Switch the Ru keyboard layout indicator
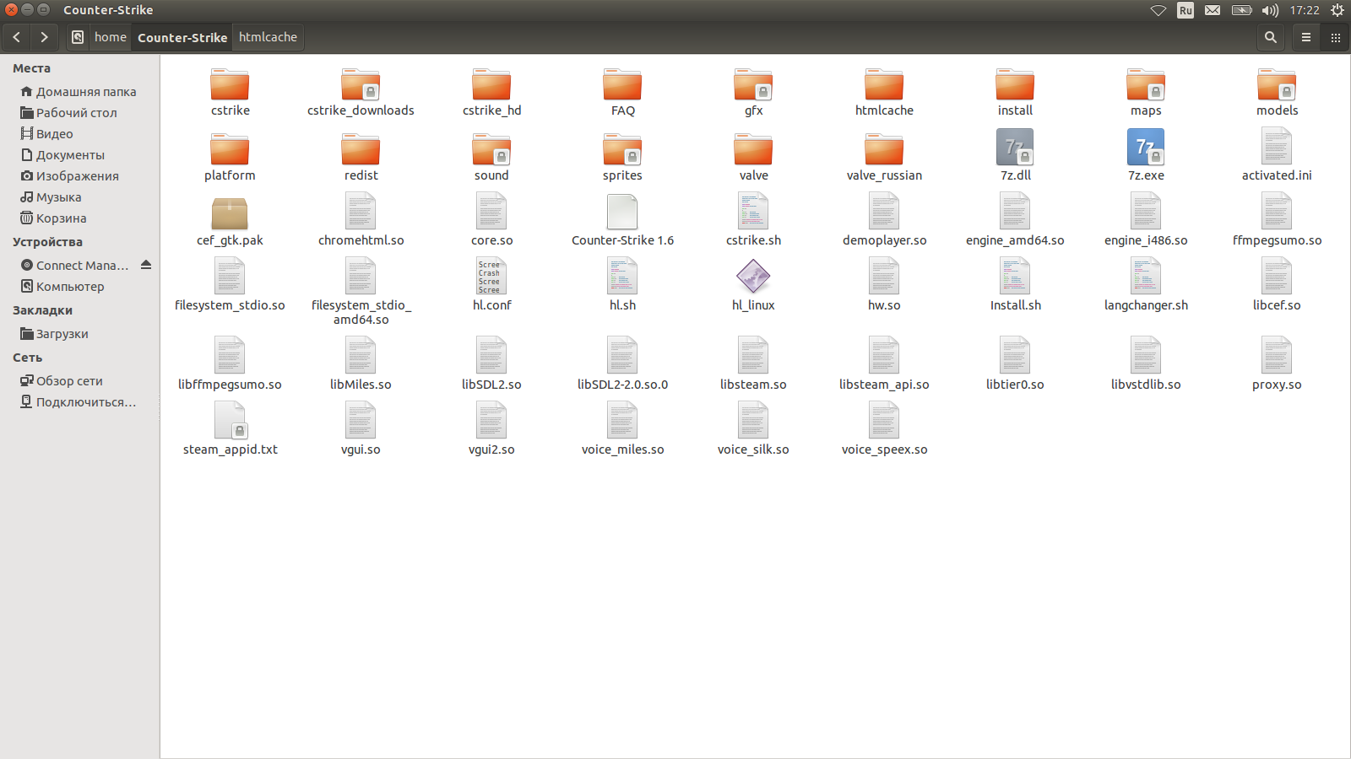The height and width of the screenshot is (759, 1351). click(1186, 10)
